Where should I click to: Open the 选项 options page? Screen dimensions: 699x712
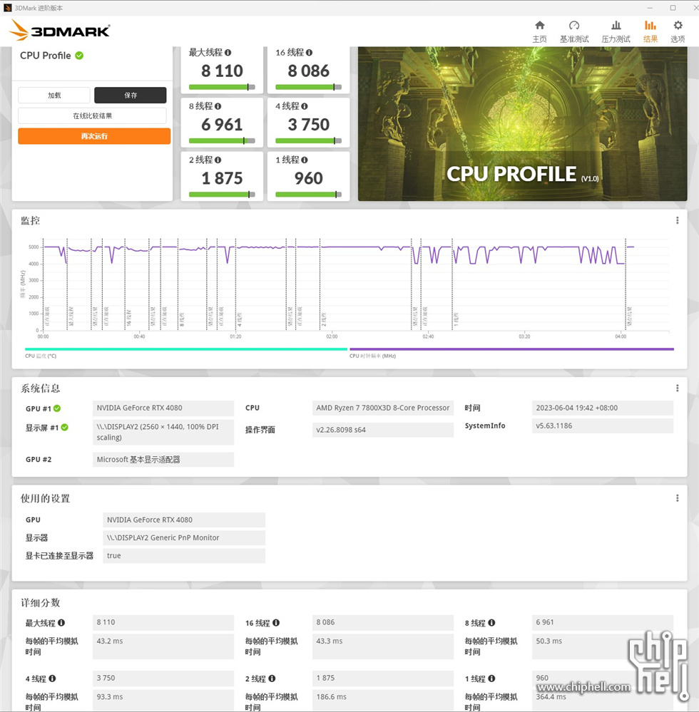[x=678, y=31]
